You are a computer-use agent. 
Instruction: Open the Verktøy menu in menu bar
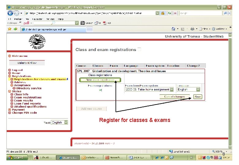pos(51,19)
